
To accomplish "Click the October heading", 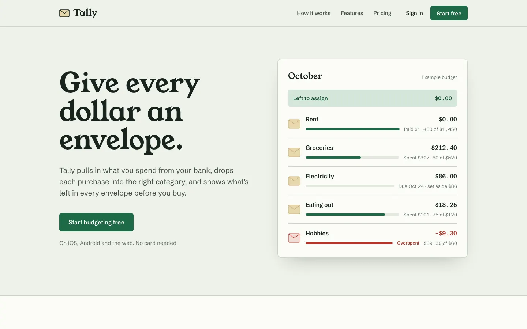I will click(x=305, y=76).
